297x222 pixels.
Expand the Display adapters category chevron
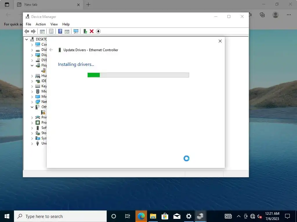(x=32, y=55)
